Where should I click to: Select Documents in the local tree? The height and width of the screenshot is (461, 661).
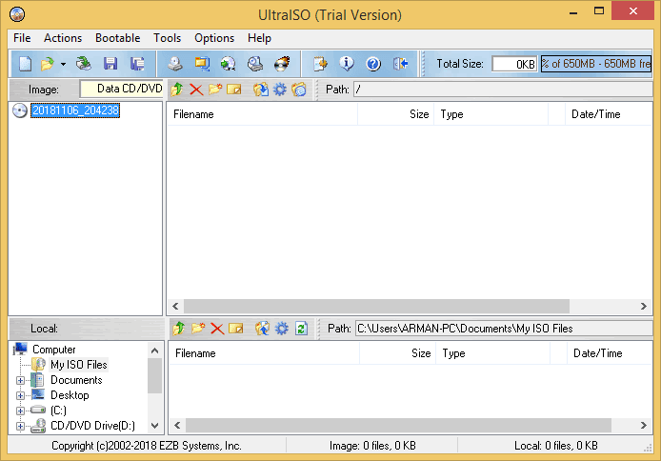click(x=76, y=380)
